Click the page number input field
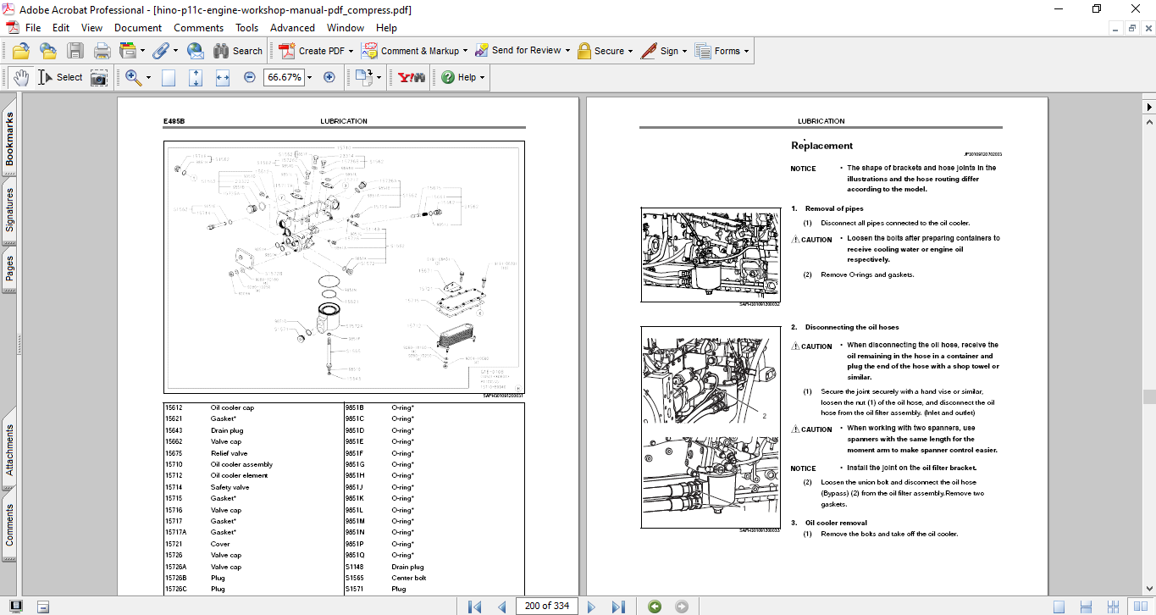 click(547, 606)
